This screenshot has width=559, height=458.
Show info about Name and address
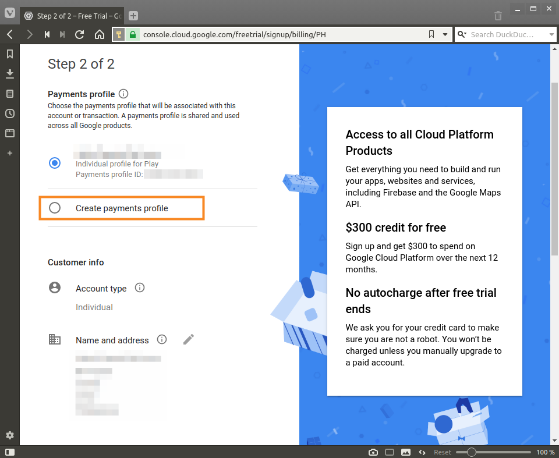162,339
